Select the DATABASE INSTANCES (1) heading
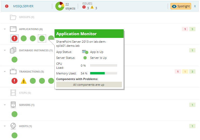The image size is (200, 140). pyautogui.click(x=36, y=51)
